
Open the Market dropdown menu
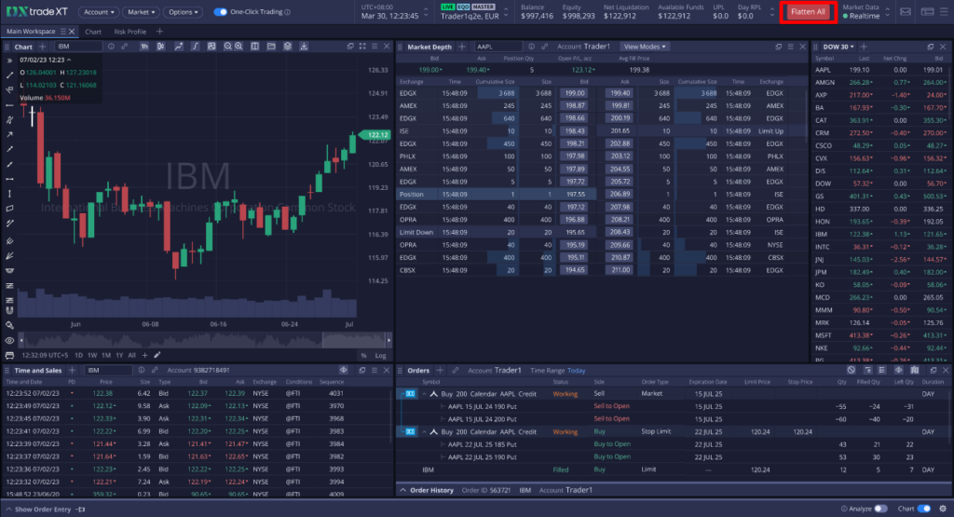coord(142,11)
